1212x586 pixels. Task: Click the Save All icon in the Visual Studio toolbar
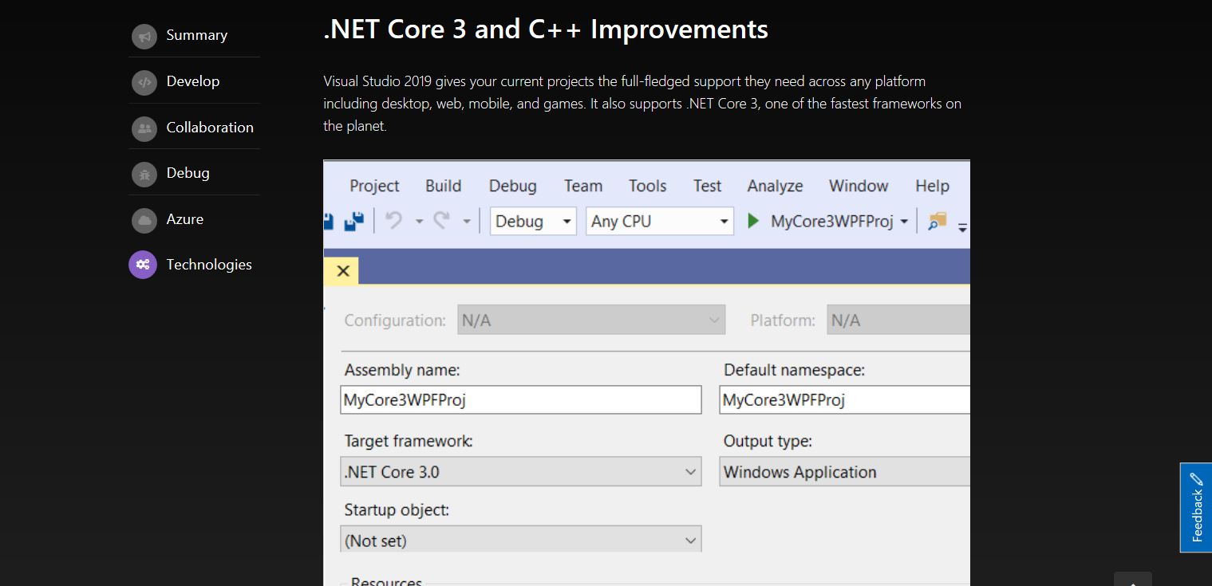[x=353, y=221]
